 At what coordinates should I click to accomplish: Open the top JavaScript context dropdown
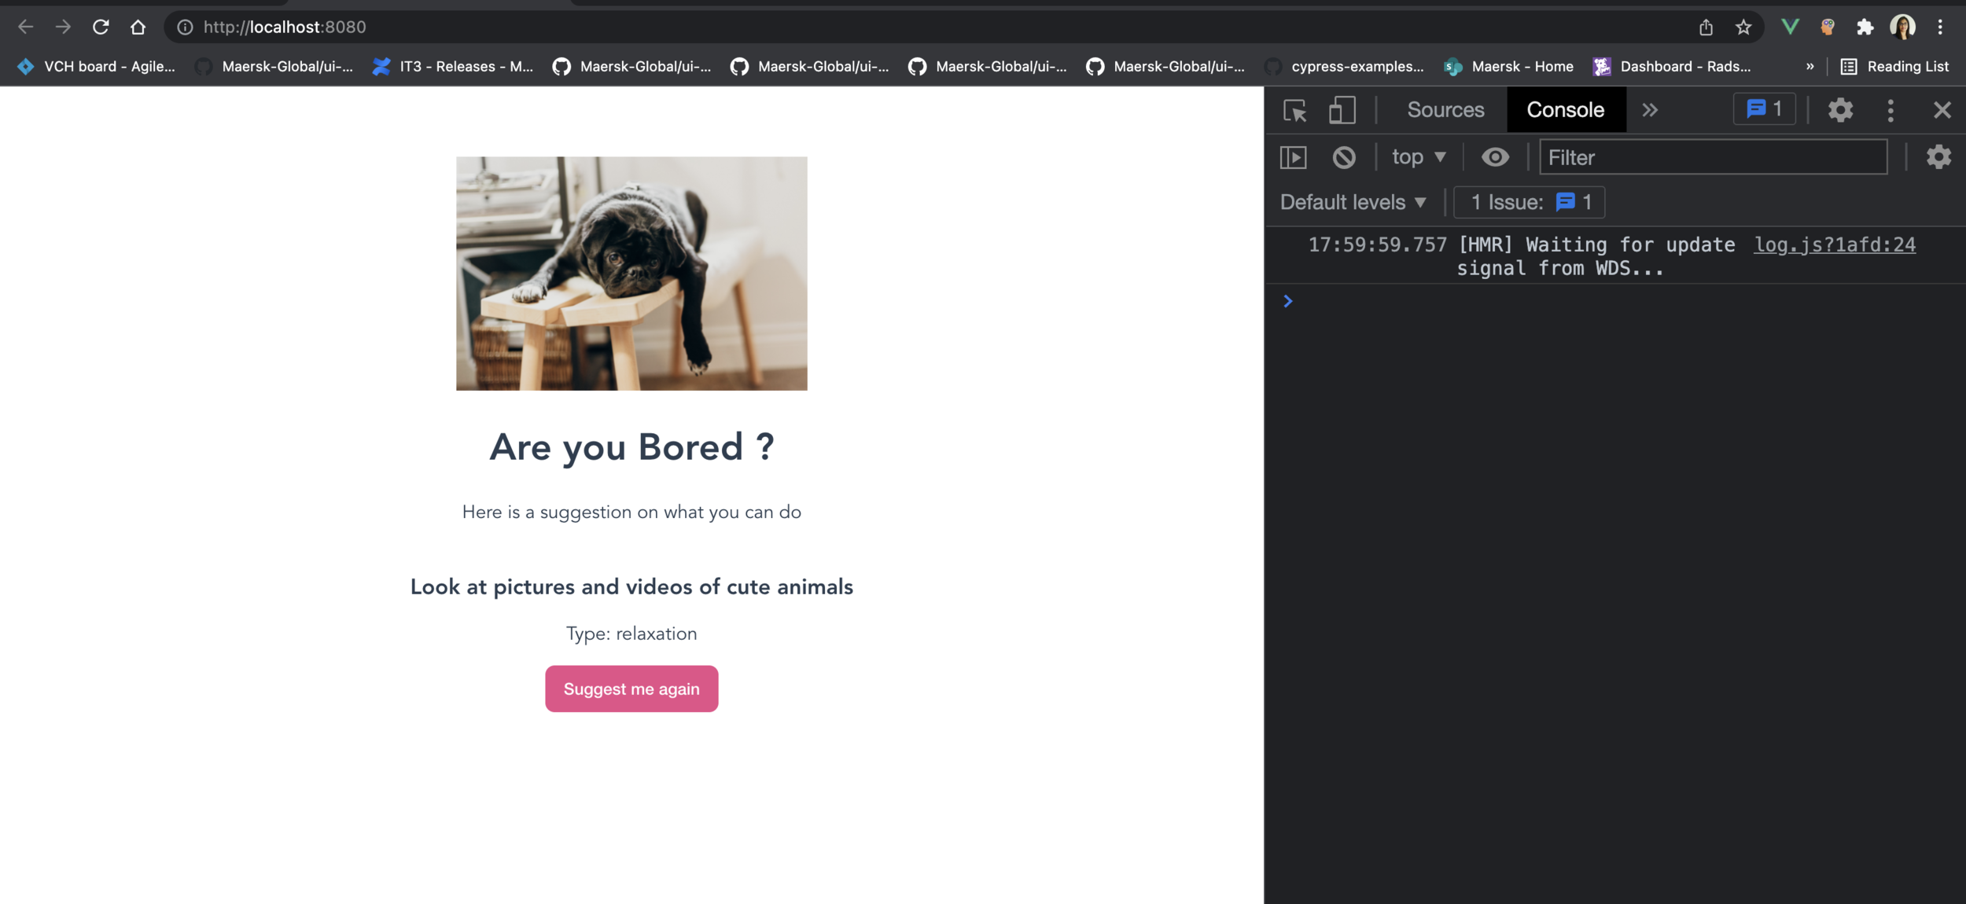click(x=1418, y=157)
